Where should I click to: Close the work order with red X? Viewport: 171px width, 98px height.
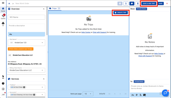click(167, 4)
